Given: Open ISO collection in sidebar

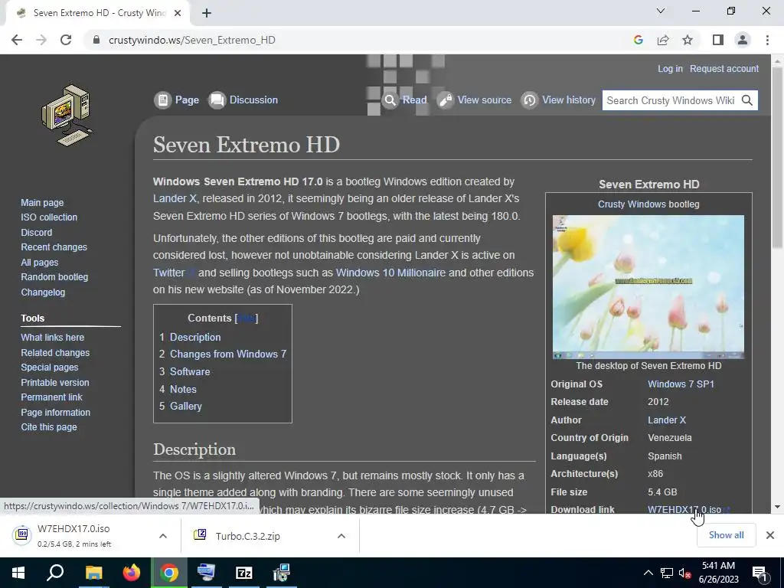Looking at the screenshot, I should 49,217.
